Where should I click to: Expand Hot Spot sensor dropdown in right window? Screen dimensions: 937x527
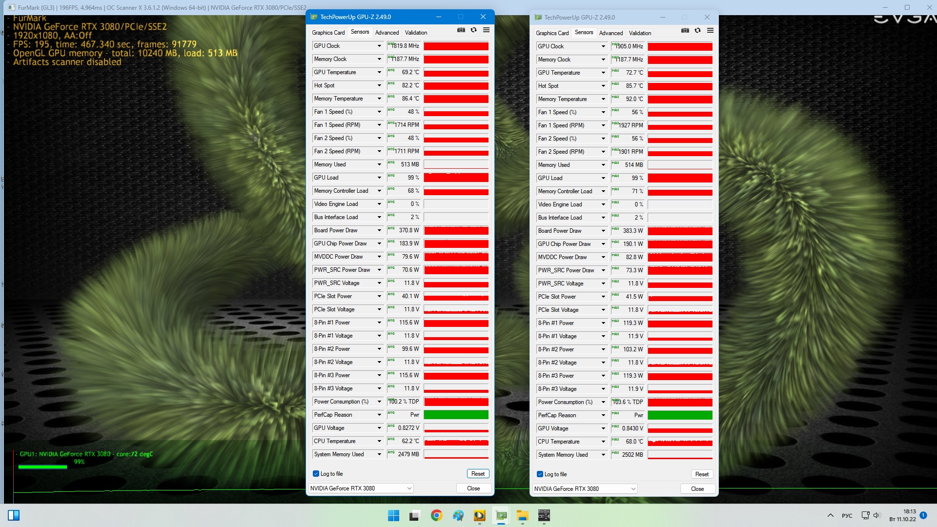603,86
